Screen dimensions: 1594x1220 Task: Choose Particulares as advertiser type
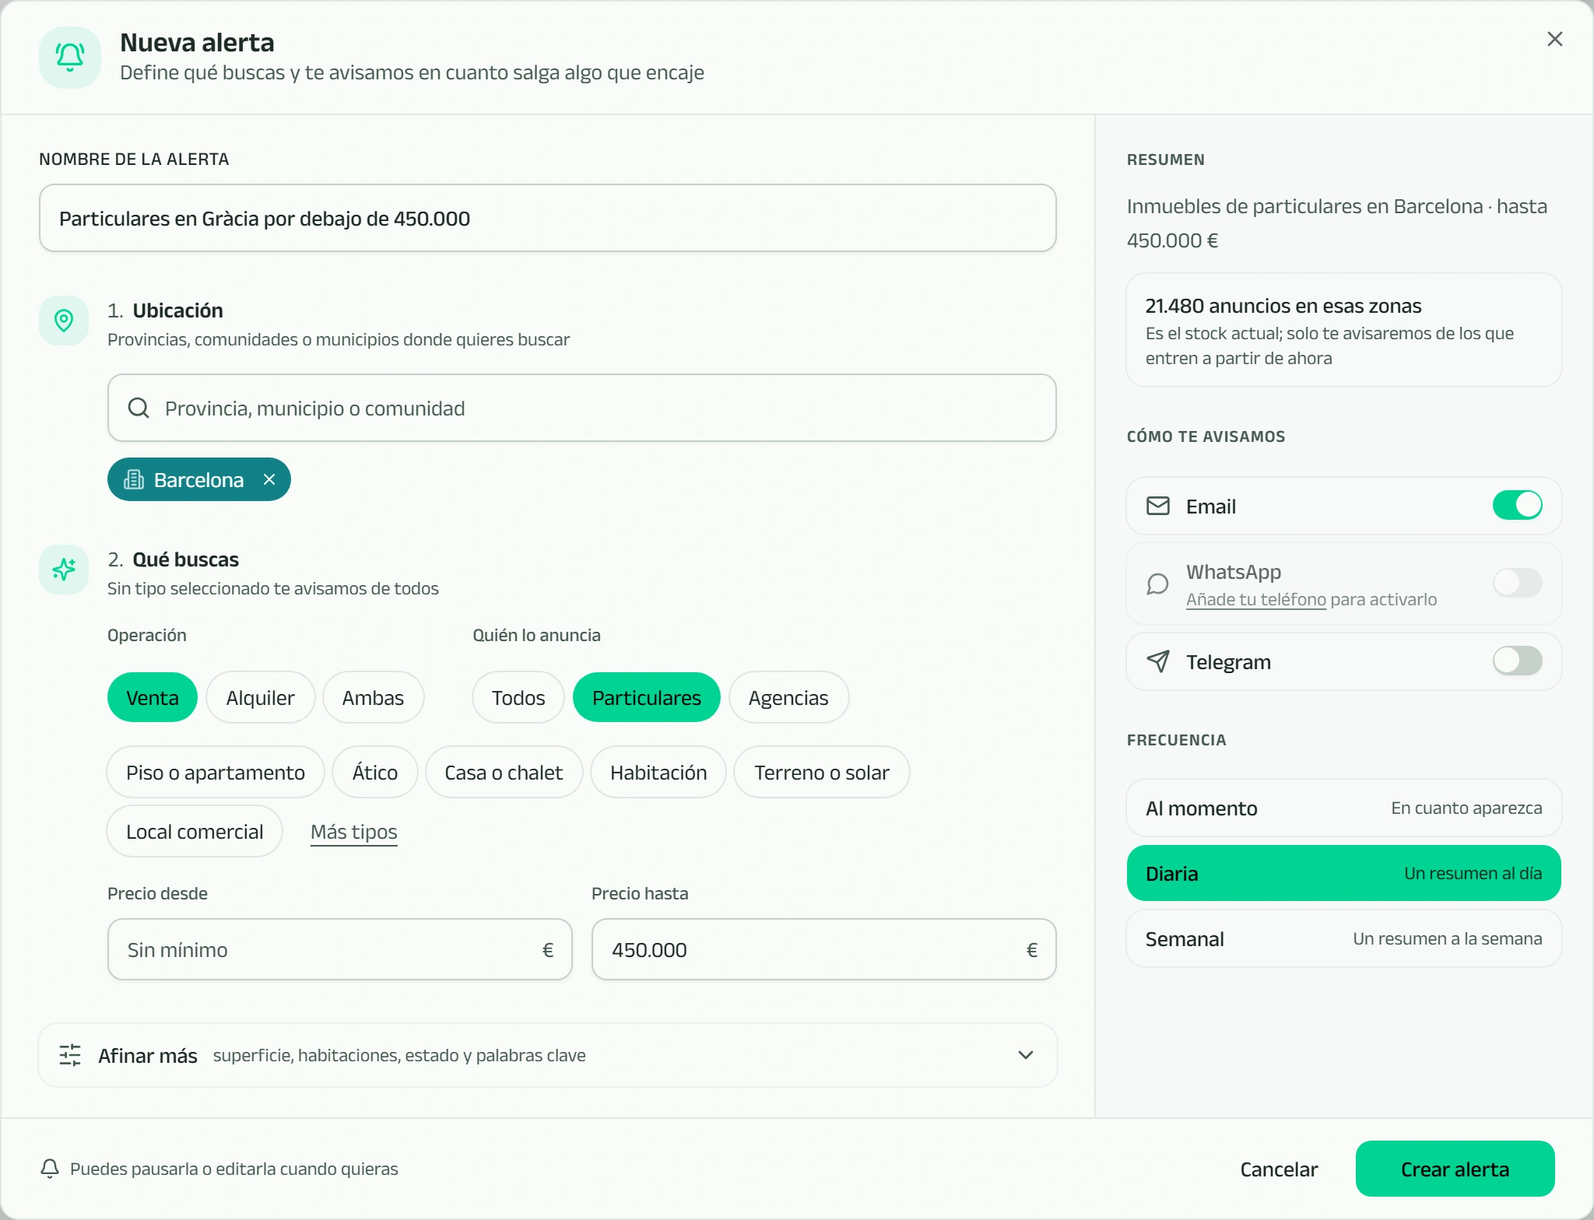[x=647, y=697]
